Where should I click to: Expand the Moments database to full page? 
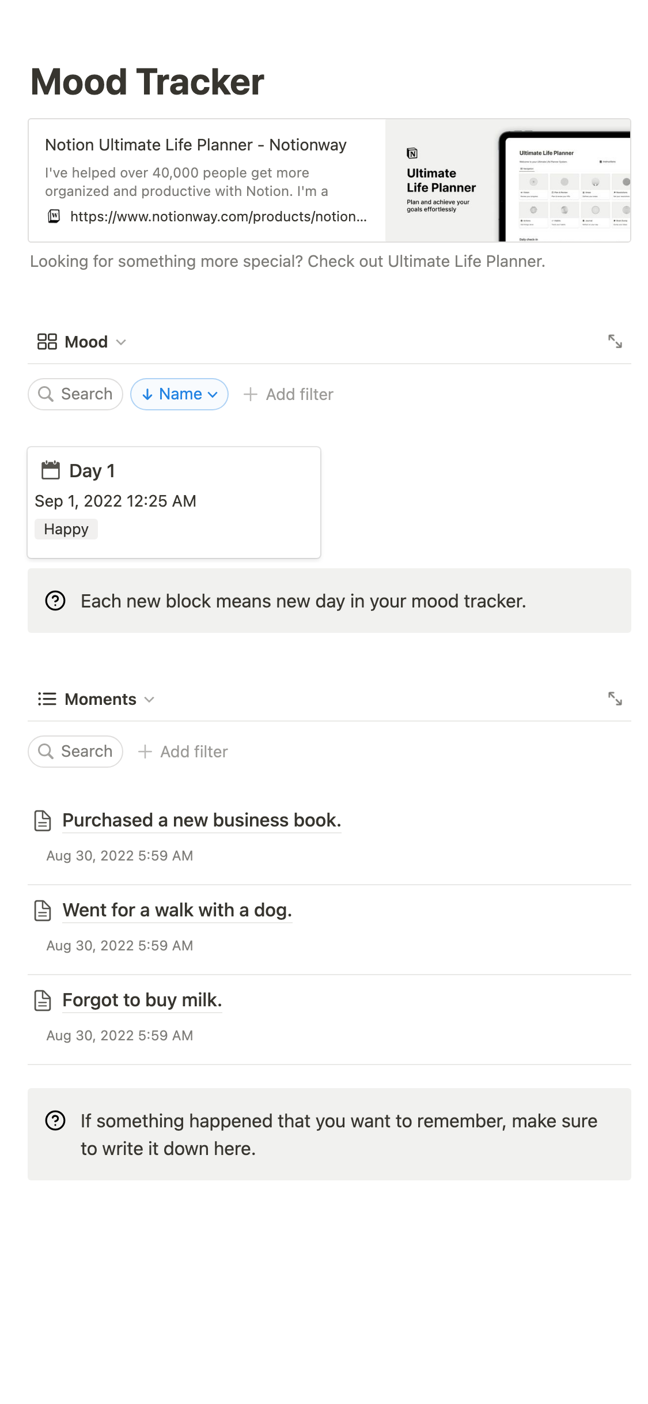coord(615,699)
